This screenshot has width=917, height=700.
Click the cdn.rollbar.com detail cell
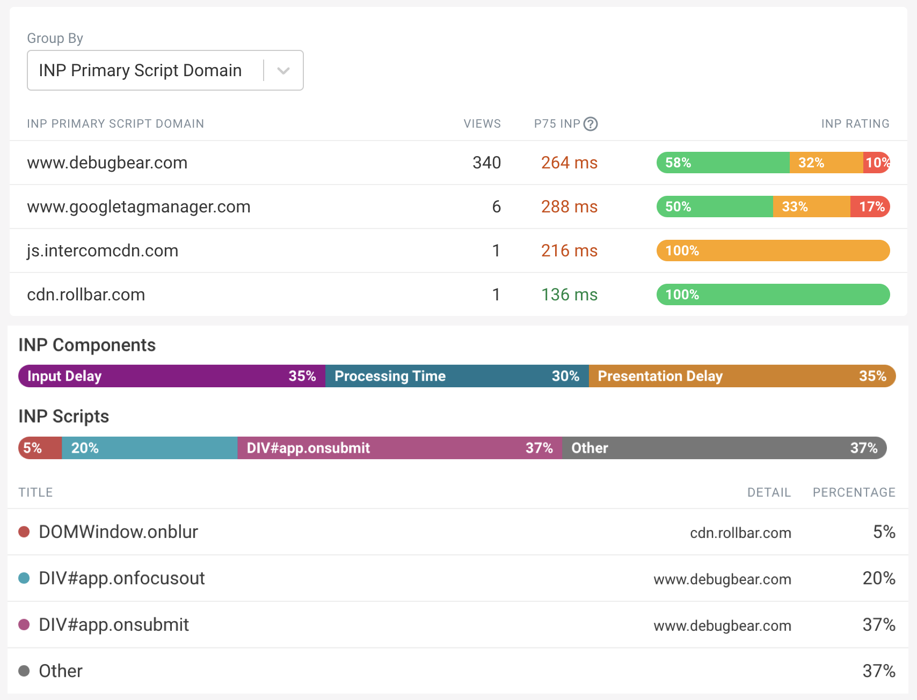tap(740, 533)
